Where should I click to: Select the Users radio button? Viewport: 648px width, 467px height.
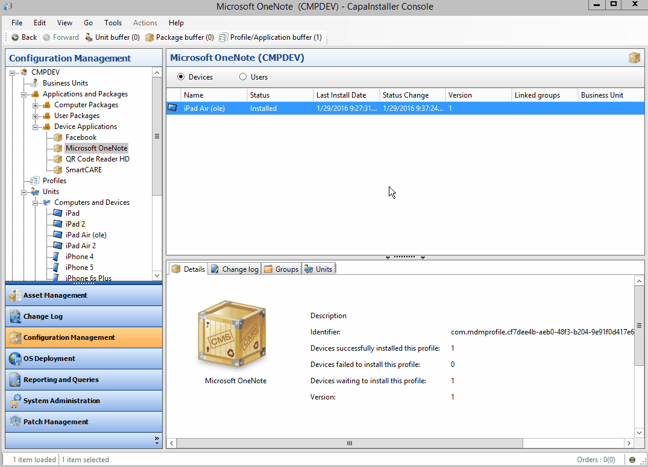(243, 77)
